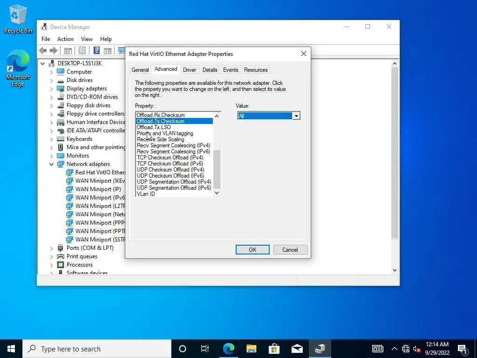Expand the Processors tree node
Screen dimensions: 477x358
[51, 265]
